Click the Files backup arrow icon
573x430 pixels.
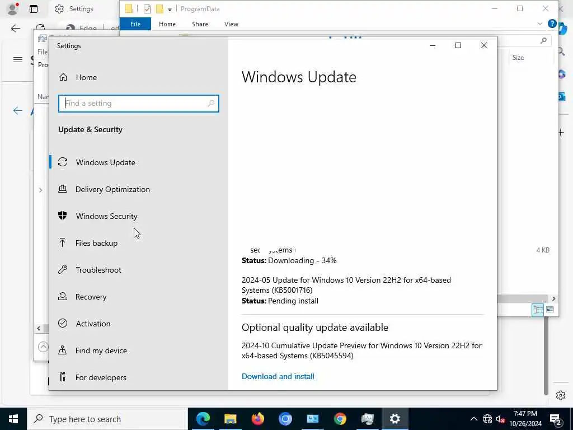[x=63, y=242]
